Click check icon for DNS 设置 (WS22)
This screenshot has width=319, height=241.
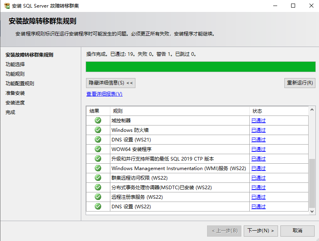click(x=98, y=206)
